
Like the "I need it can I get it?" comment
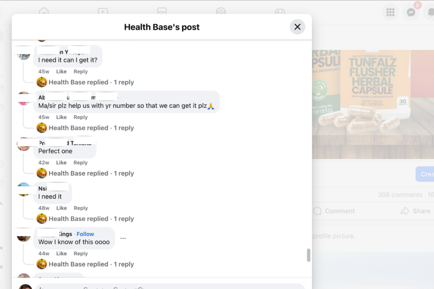point(61,72)
